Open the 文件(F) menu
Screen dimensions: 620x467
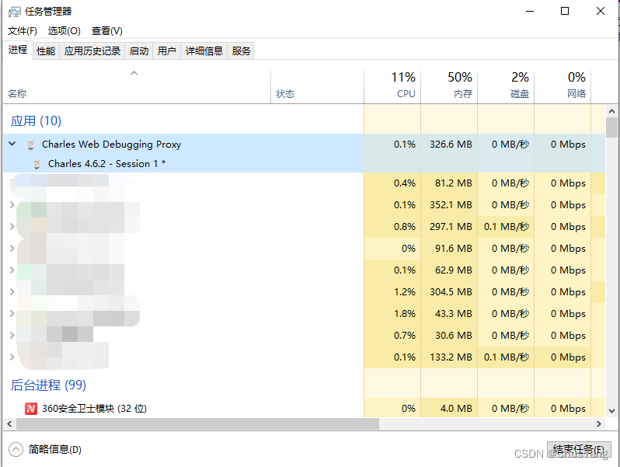22,31
